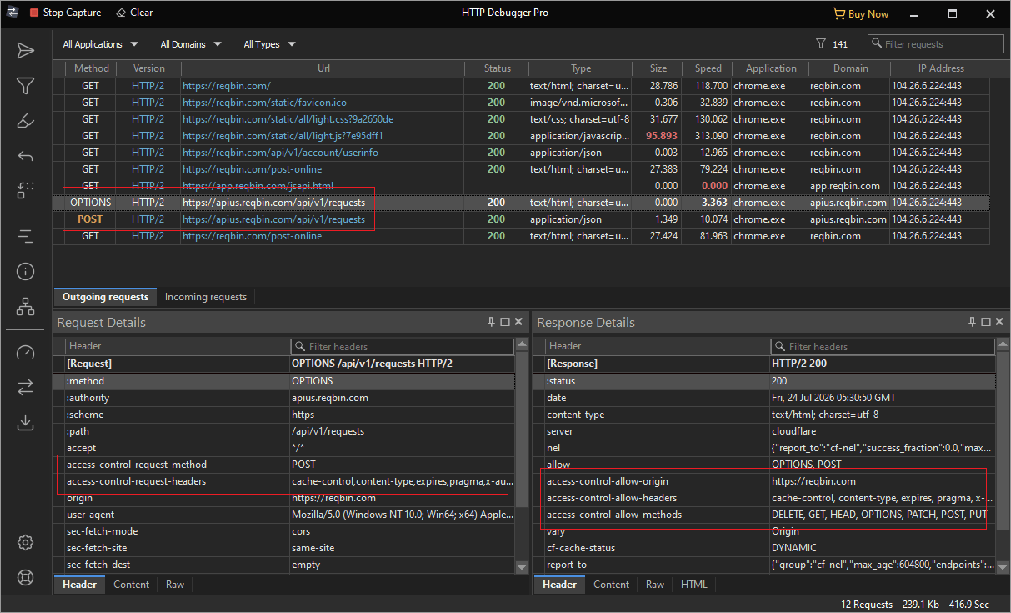Open the HTML tab in Response Details
The width and height of the screenshot is (1011, 613).
click(694, 585)
